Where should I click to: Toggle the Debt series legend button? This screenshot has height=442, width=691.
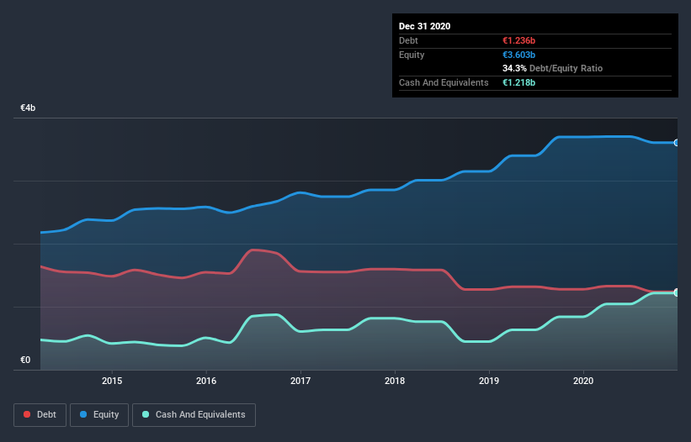[40, 415]
